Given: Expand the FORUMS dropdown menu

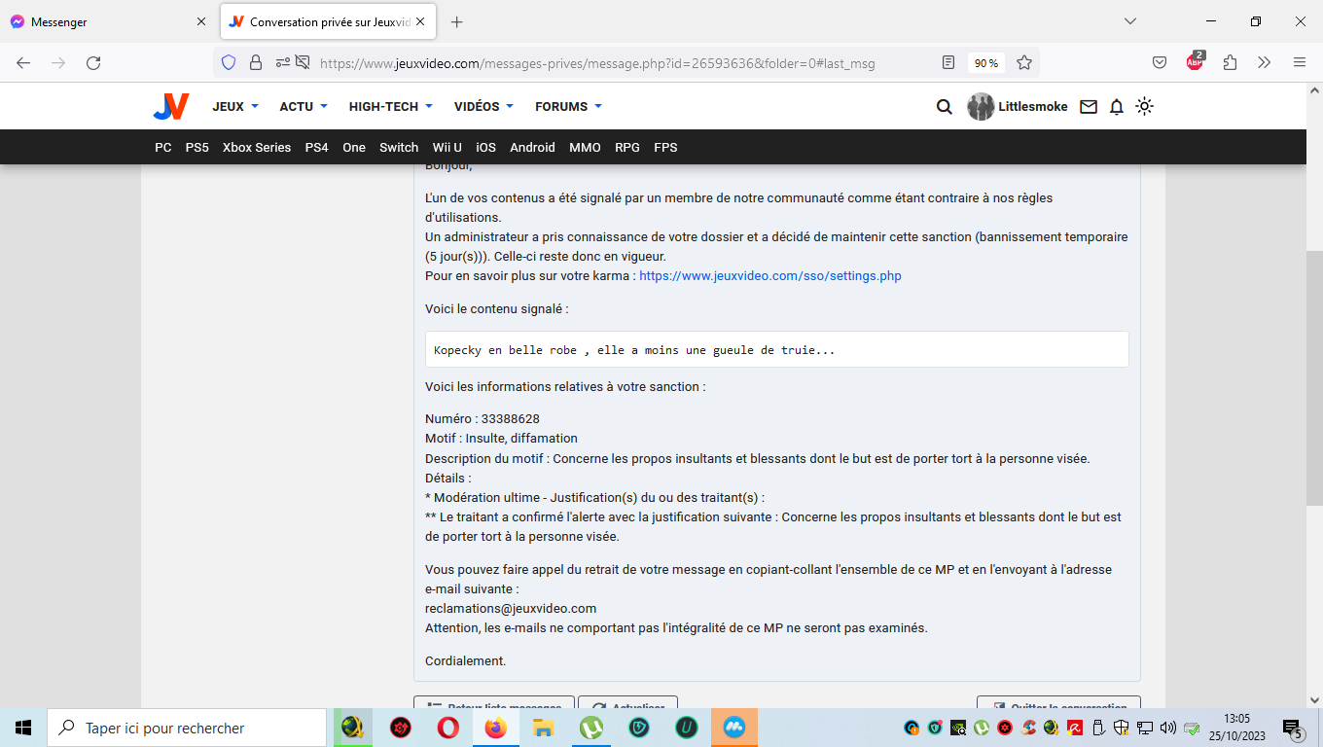Looking at the screenshot, I should click(568, 107).
